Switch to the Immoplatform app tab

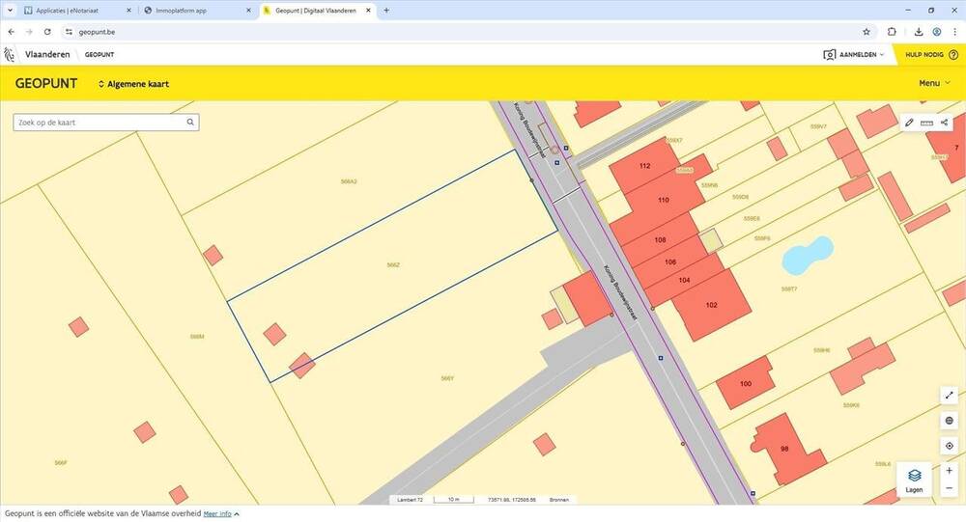(x=197, y=11)
